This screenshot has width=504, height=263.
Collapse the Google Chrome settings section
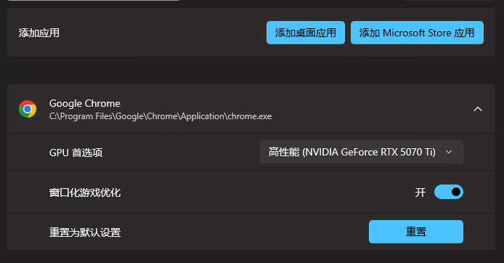coord(478,109)
